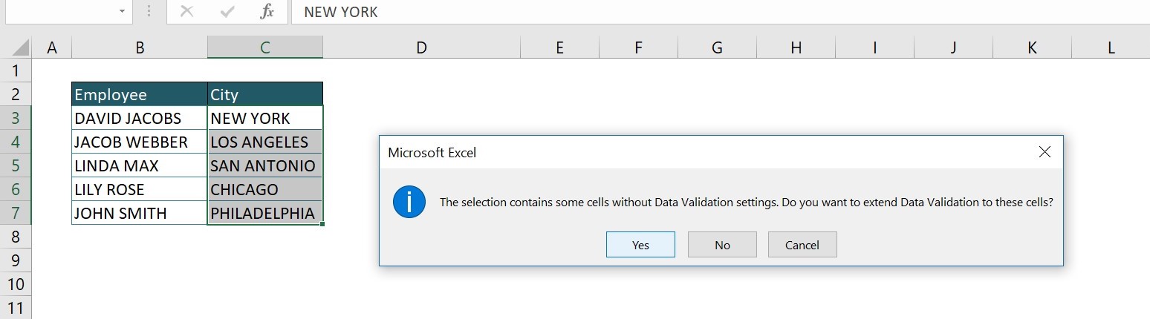Click Yes to extend Data Validation
This screenshot has width=1150, height=319.
click(640, 245)
